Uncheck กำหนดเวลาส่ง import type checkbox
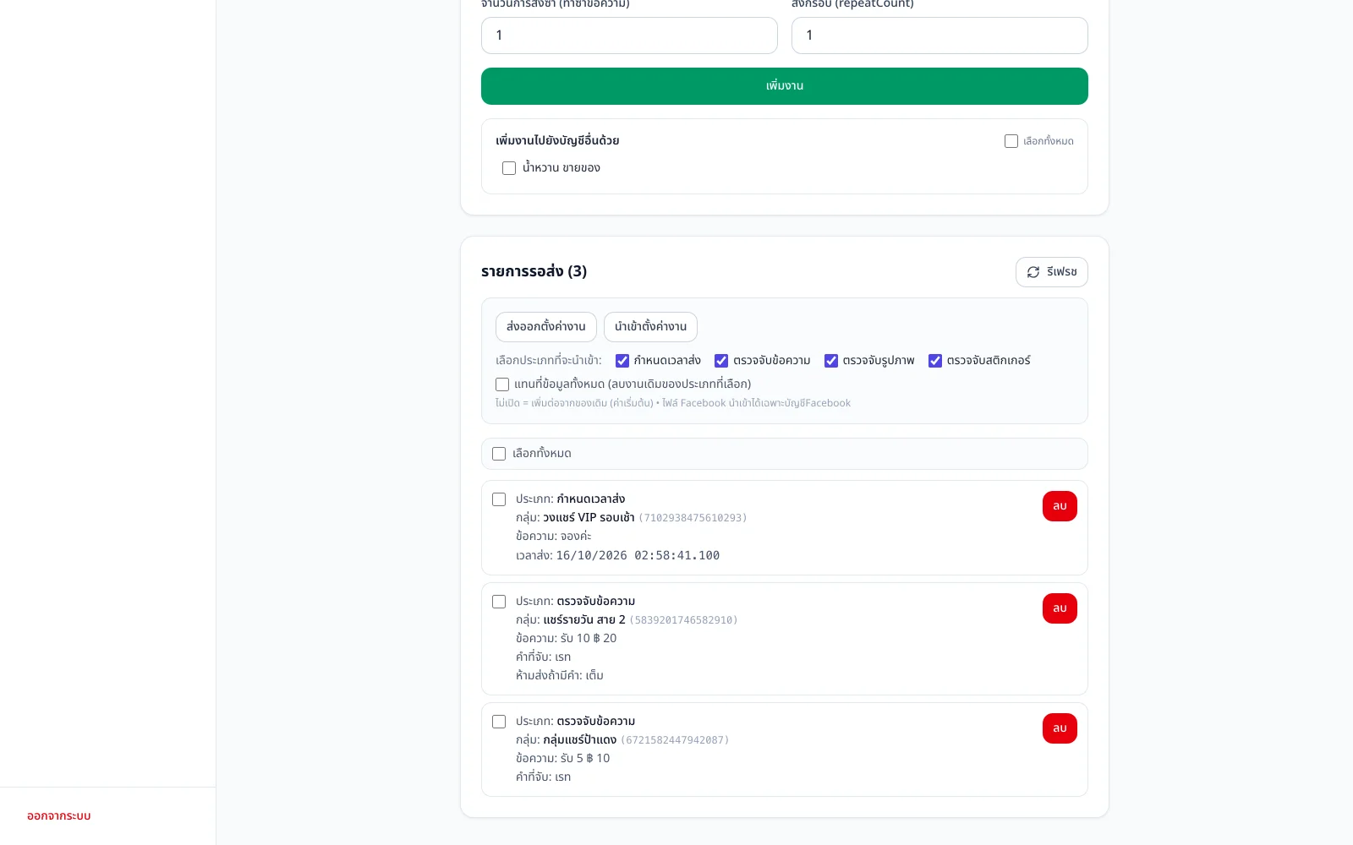Viewport: 1353px width, 845px height. 622,361
